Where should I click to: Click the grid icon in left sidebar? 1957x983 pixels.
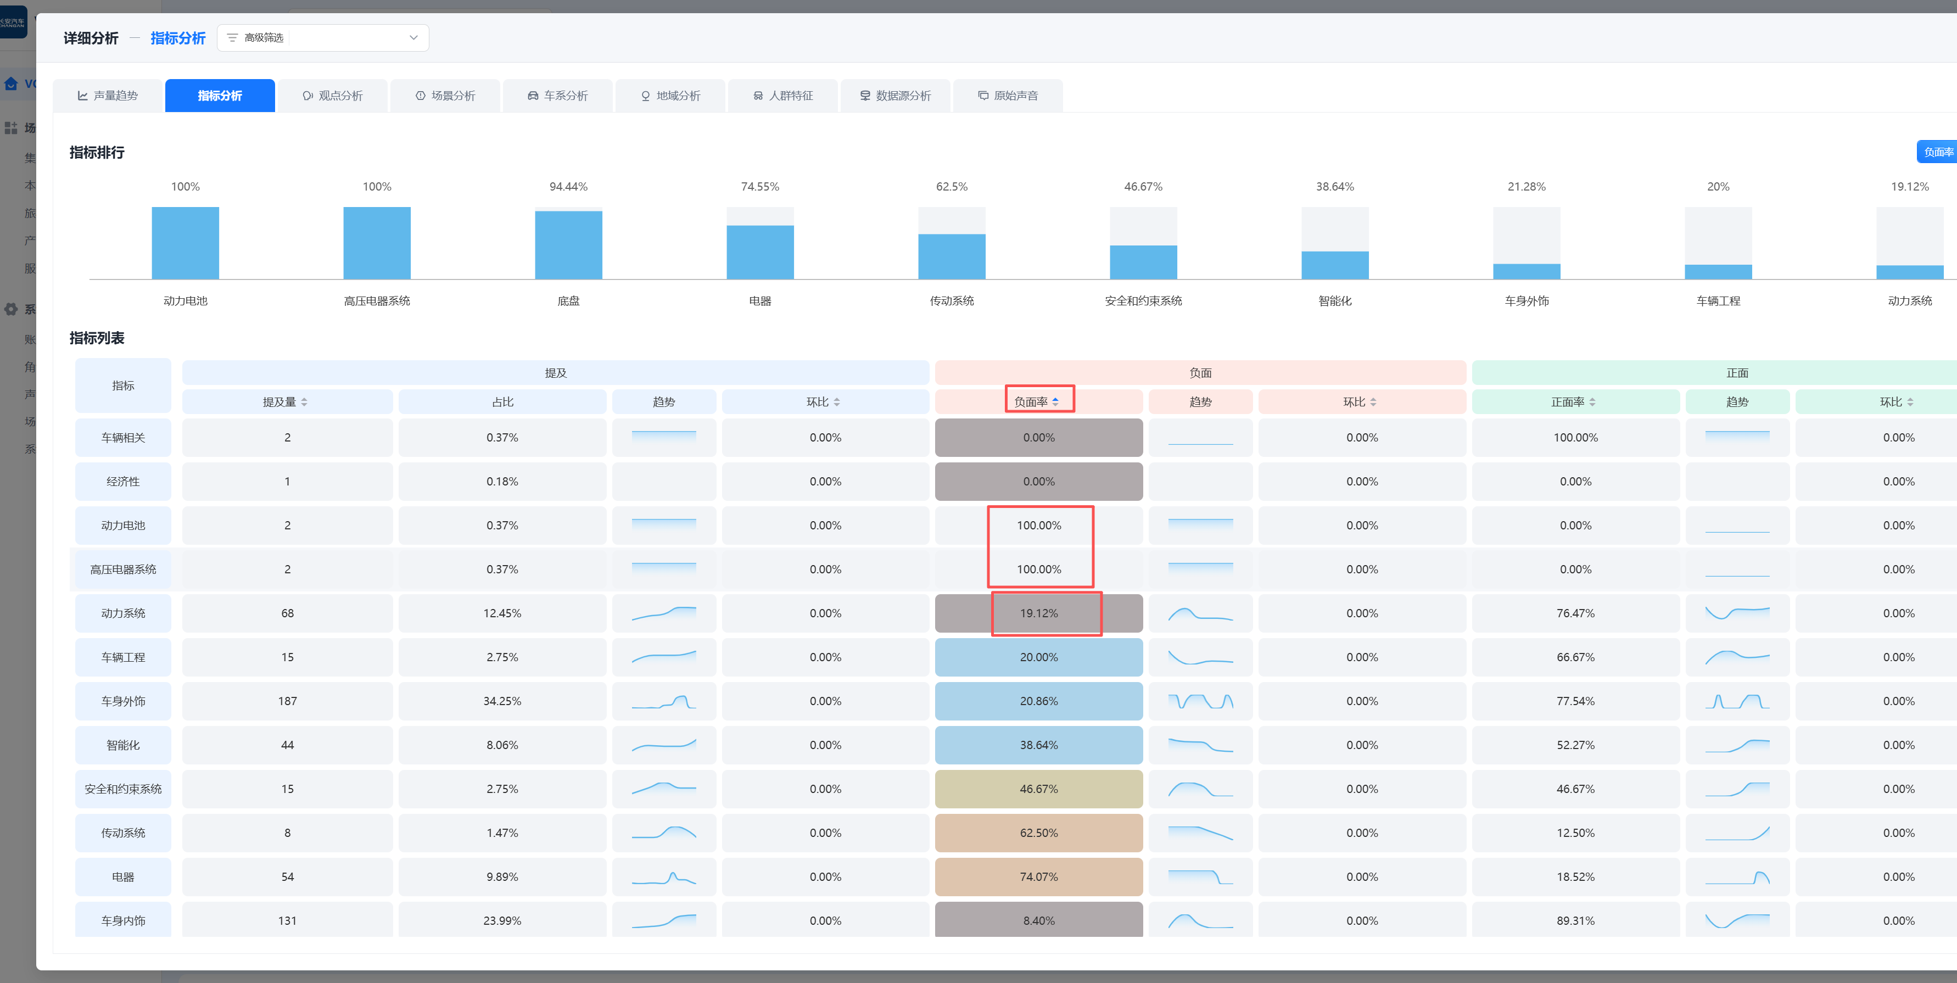click(x=12, y=127)
